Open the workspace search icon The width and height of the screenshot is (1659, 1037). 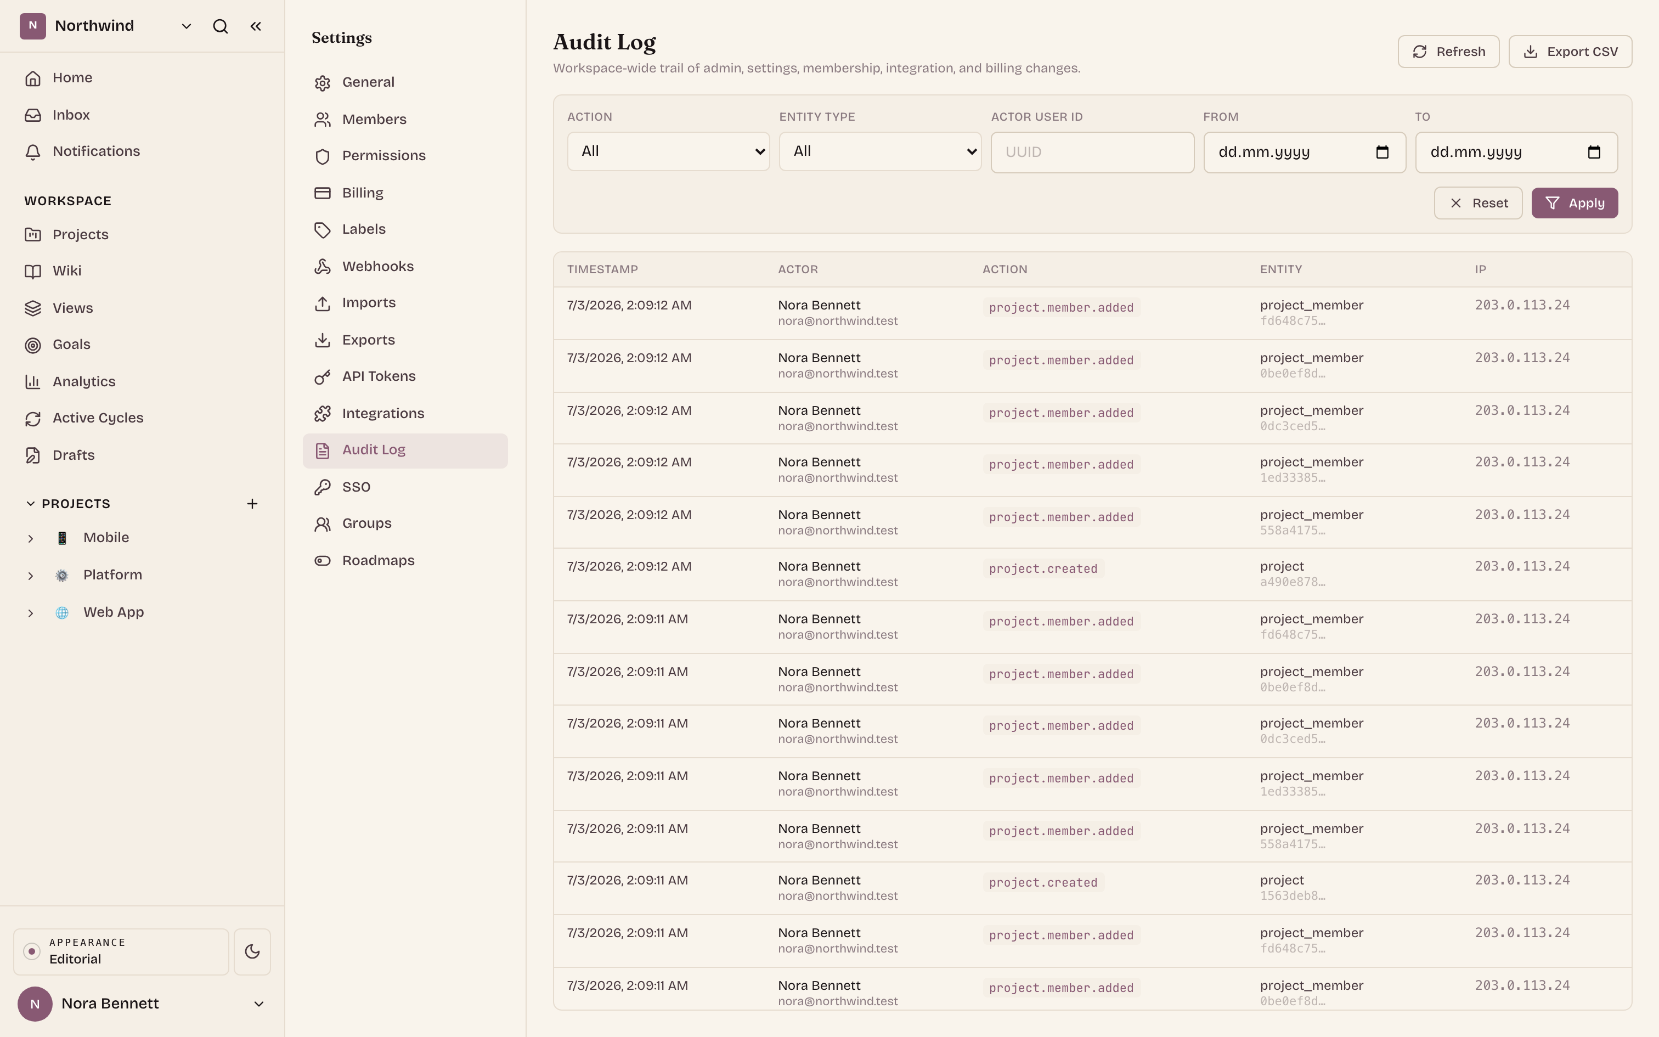coord(220,26)
